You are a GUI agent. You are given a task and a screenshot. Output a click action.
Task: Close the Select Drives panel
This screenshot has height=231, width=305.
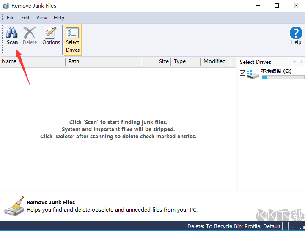302,61
